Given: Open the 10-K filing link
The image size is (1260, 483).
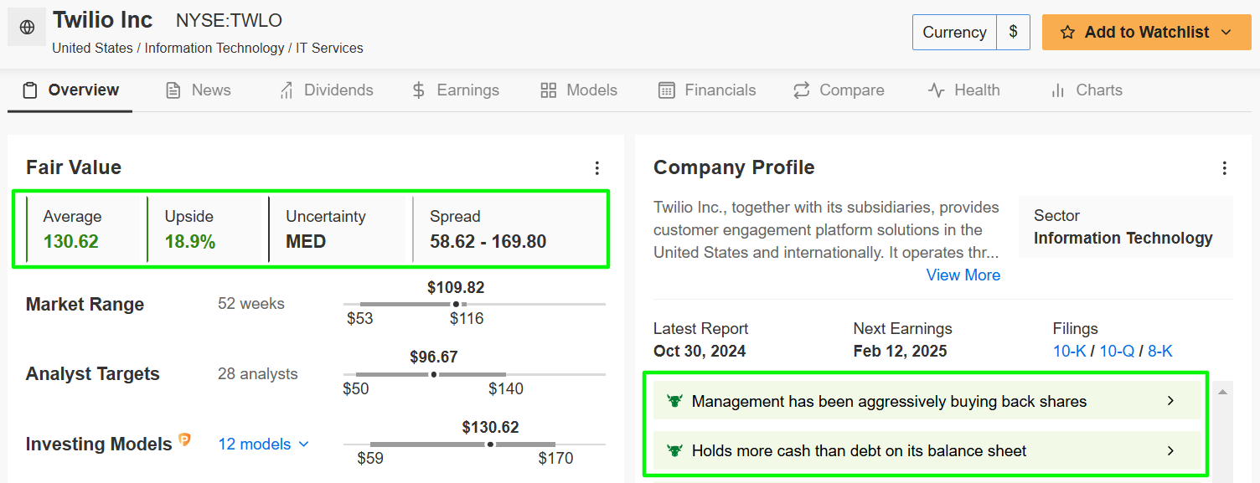Looking at the screenshot, I should tap(1069, 352).
